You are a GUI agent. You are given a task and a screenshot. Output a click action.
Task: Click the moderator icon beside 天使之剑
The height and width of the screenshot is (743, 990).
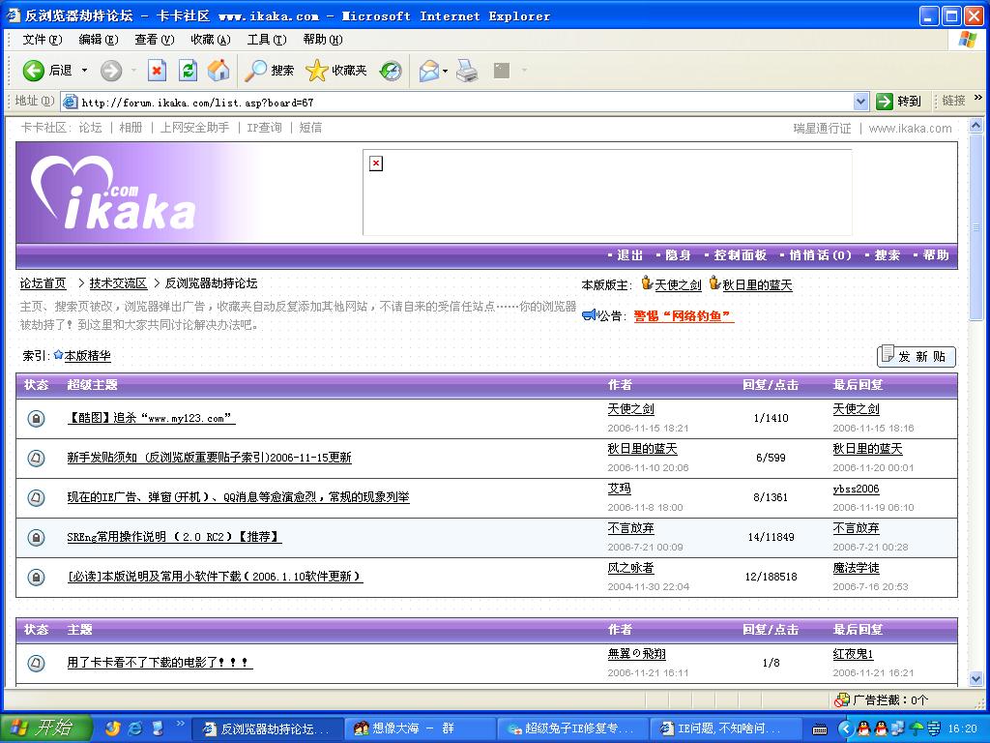(x=647, y=283)
